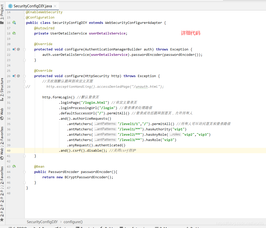
Task: Collapse the configure(http) method at line 26
Action: coord(24,76)
